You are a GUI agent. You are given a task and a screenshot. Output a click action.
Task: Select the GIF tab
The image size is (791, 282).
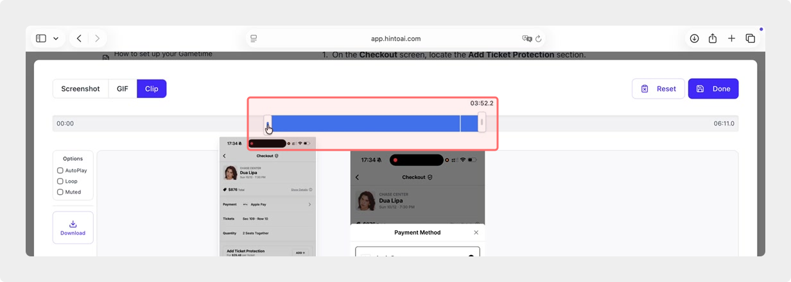123,89
